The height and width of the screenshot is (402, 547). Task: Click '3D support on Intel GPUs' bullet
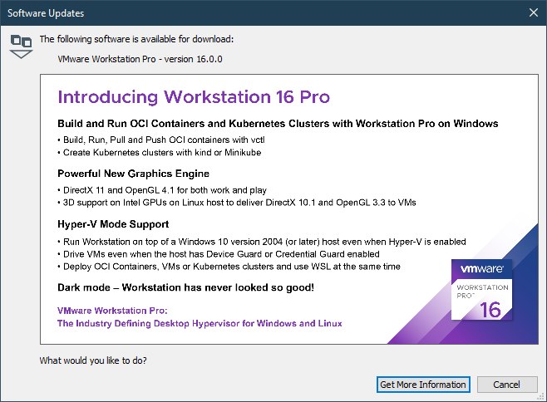237,203
